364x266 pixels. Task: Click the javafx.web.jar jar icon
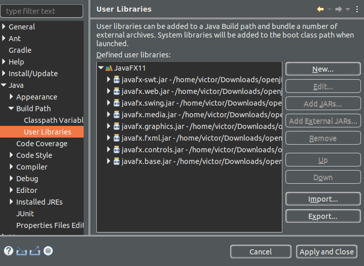(x=117, y=91)
